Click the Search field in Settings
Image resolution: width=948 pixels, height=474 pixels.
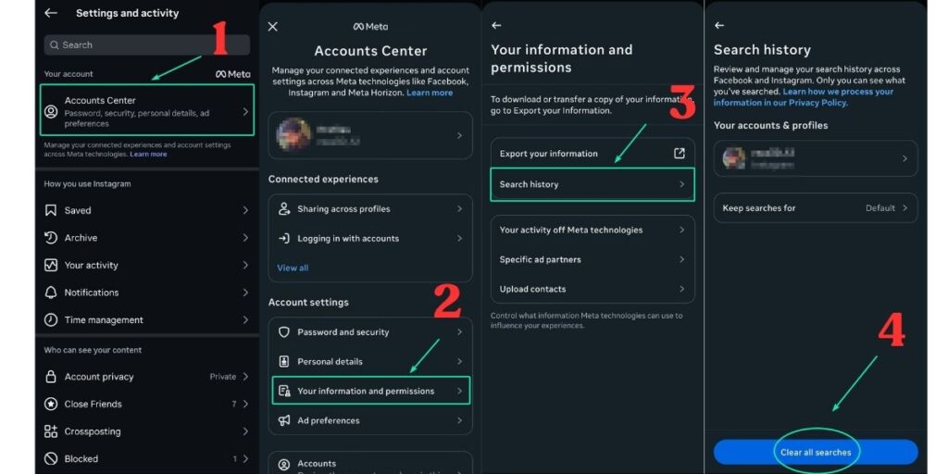147,44
